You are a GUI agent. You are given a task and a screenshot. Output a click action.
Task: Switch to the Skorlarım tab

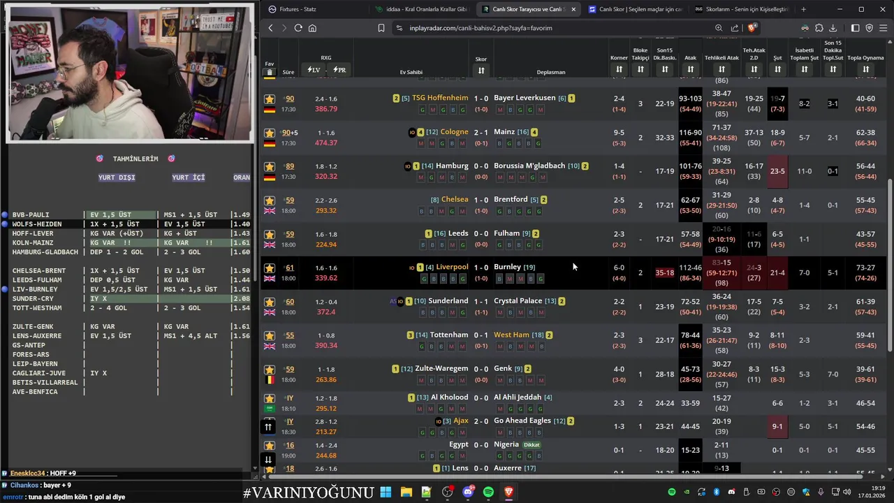(x=740, y=9)
